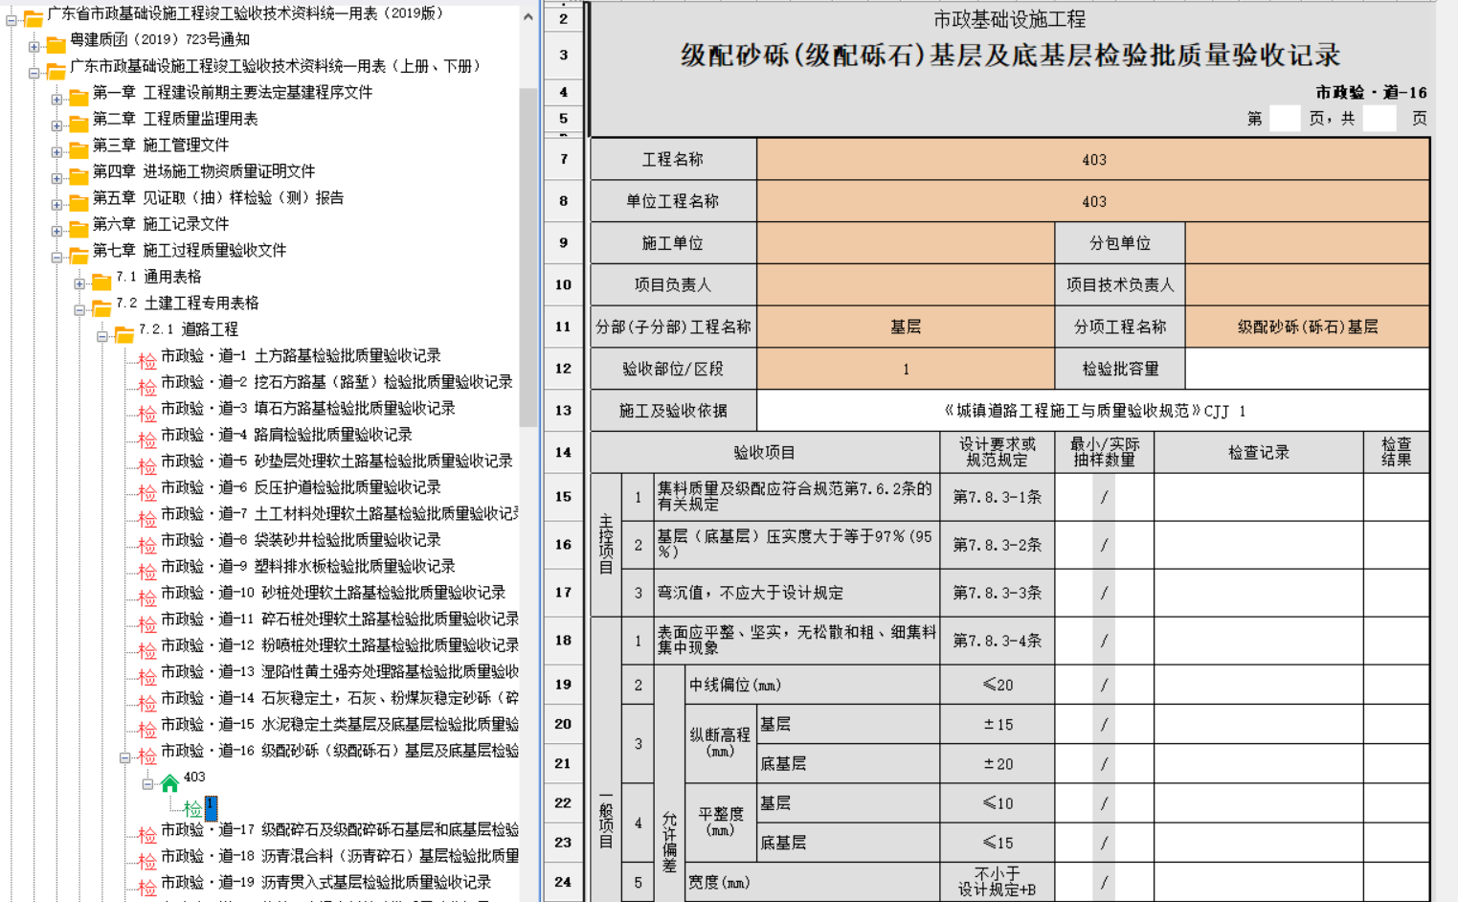Viewport: 1458px width, 902px height.
Task: Click the empty 项目技术负责人 field
Action: coord(1308,284)
